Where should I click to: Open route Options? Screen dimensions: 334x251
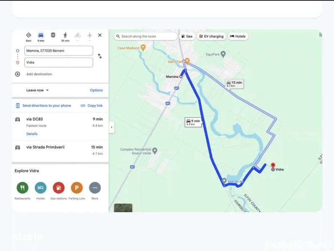point(96,90)
